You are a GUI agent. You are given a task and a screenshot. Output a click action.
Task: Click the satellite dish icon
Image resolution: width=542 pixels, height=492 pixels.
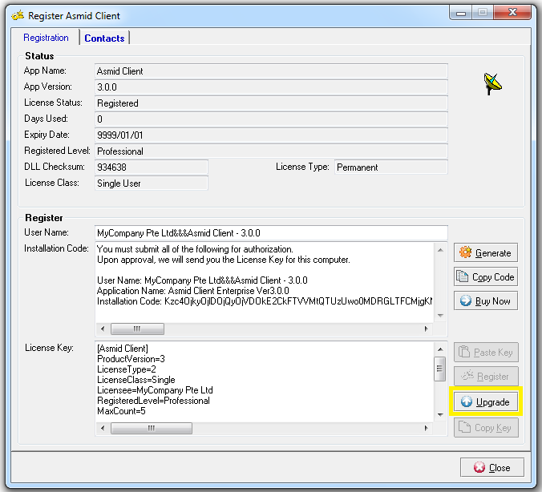492,83
